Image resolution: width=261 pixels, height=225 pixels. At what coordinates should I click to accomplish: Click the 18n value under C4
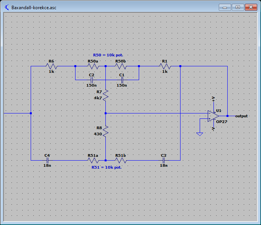47,166
